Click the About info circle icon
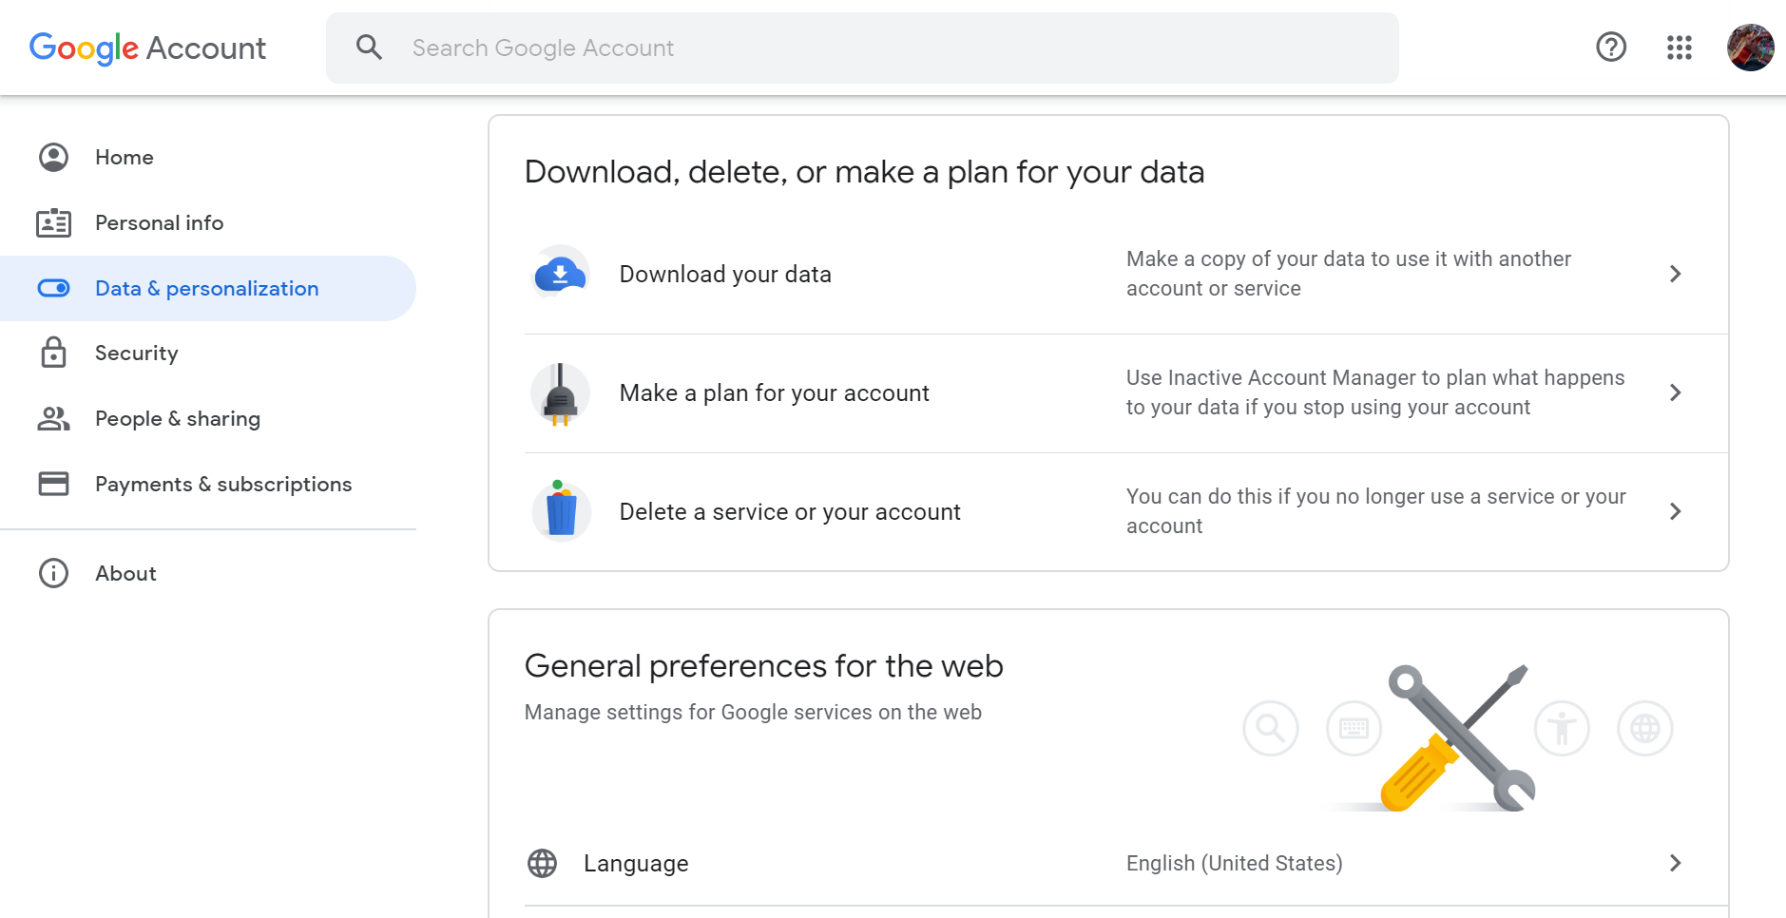The image size is (1786, 918). coord(53,573)
